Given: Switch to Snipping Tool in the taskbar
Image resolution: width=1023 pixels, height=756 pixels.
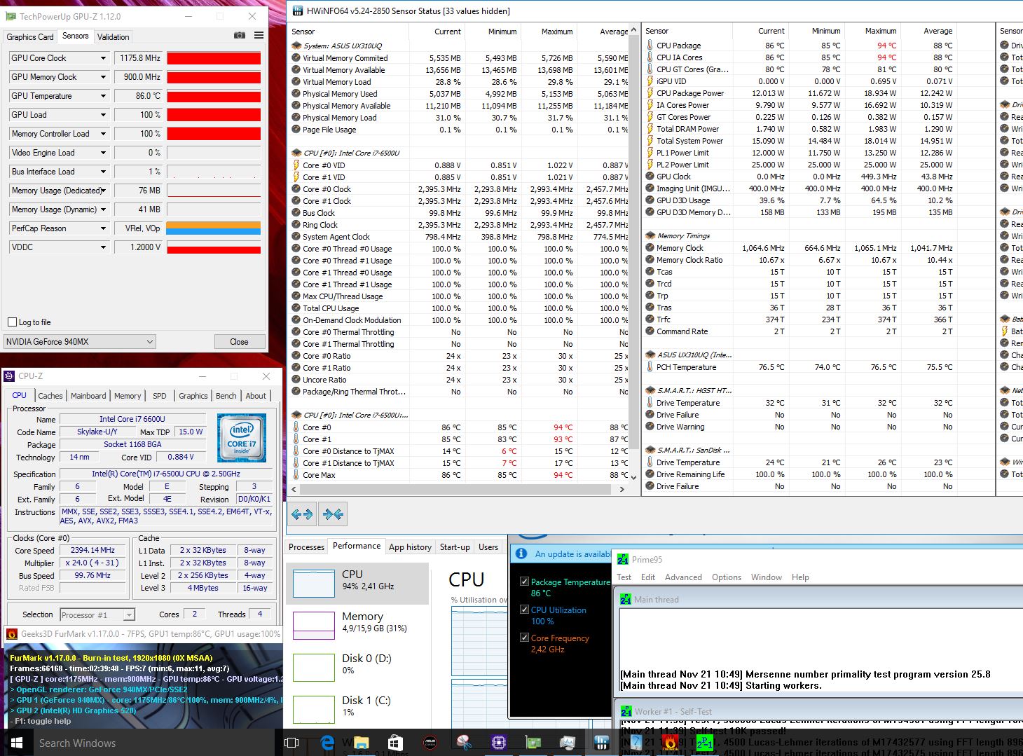Looking at the screenshot, I should [x=464, y=743].
